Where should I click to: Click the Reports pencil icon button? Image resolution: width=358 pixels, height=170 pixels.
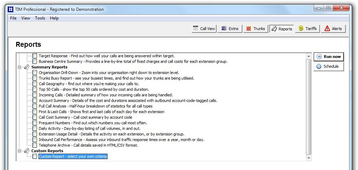tap(282, 29)
